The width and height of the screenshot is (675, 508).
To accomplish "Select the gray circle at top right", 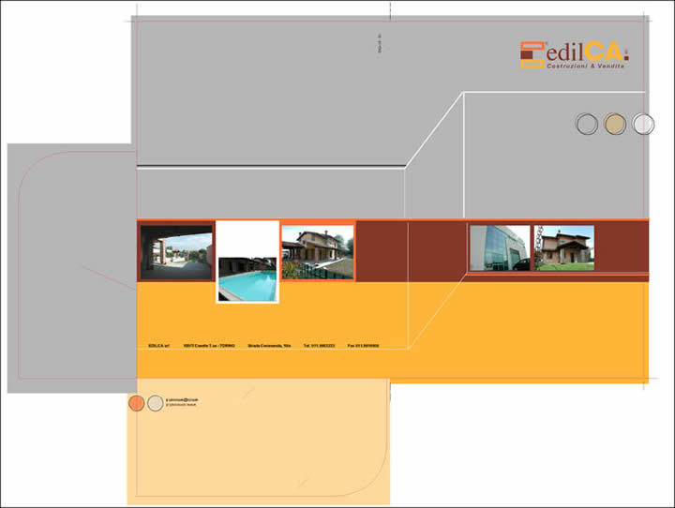I will coord(587,124).
